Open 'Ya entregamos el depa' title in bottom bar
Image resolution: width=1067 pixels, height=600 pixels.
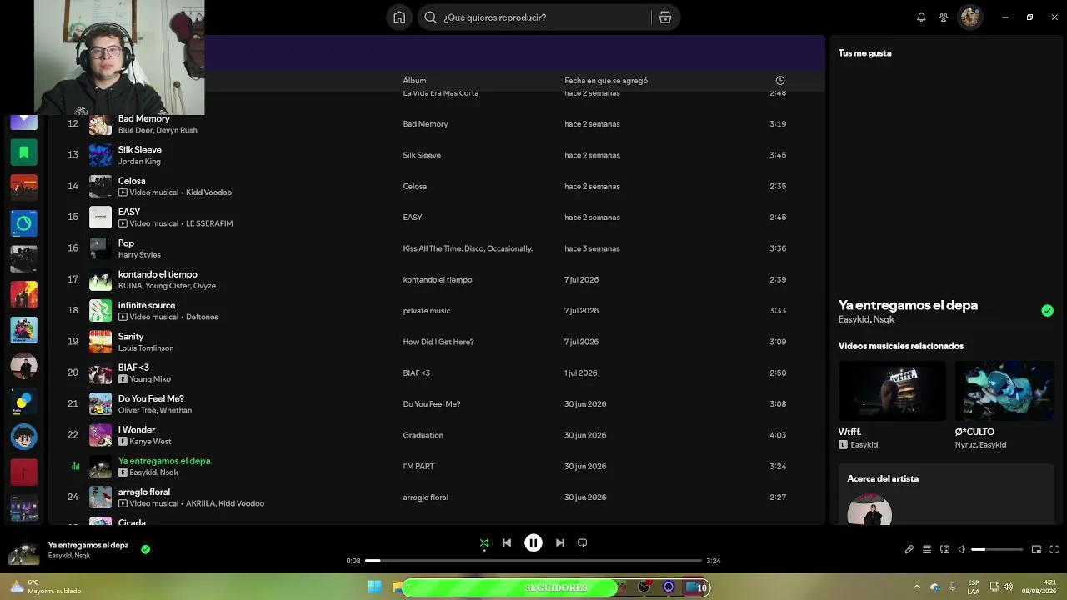(88, 545)
